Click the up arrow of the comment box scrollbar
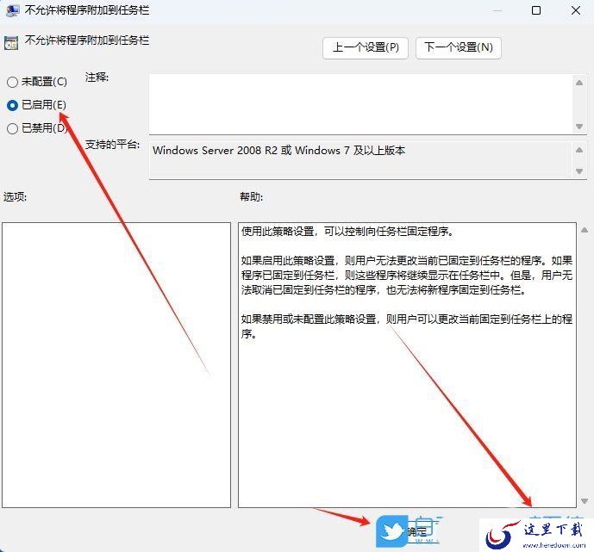Viewport: 594px width, 552px height. [579, 83]
